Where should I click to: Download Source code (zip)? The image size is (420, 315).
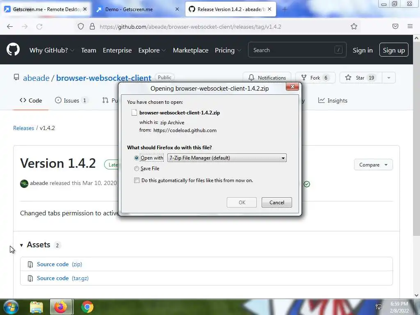59,265
